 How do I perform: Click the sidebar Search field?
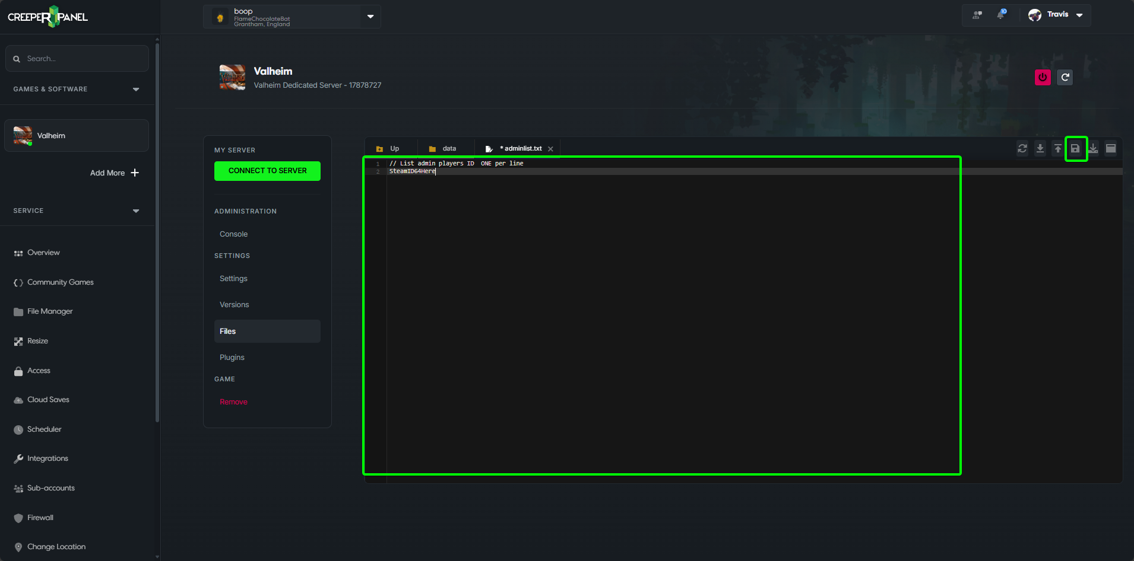click(77, 59)
